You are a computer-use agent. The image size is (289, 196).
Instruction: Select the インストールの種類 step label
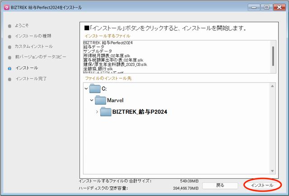click(x=33, y=36)
